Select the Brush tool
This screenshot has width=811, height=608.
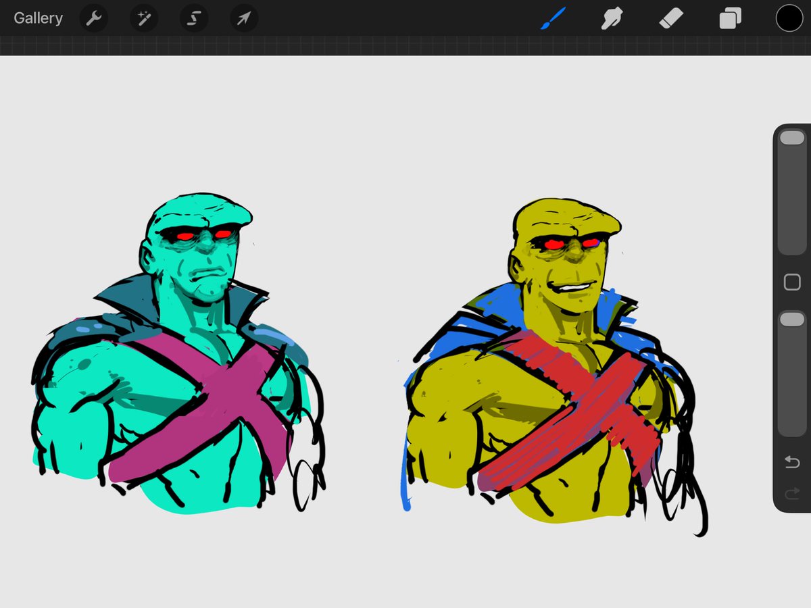[x=552, y=18]
